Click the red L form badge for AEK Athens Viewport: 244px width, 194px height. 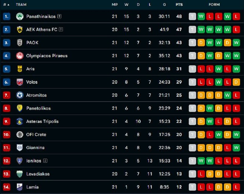236,29
